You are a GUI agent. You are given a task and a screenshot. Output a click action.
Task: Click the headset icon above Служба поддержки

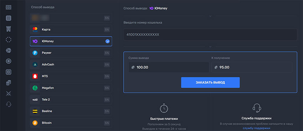pyautogui.click(x=257, y=108)
